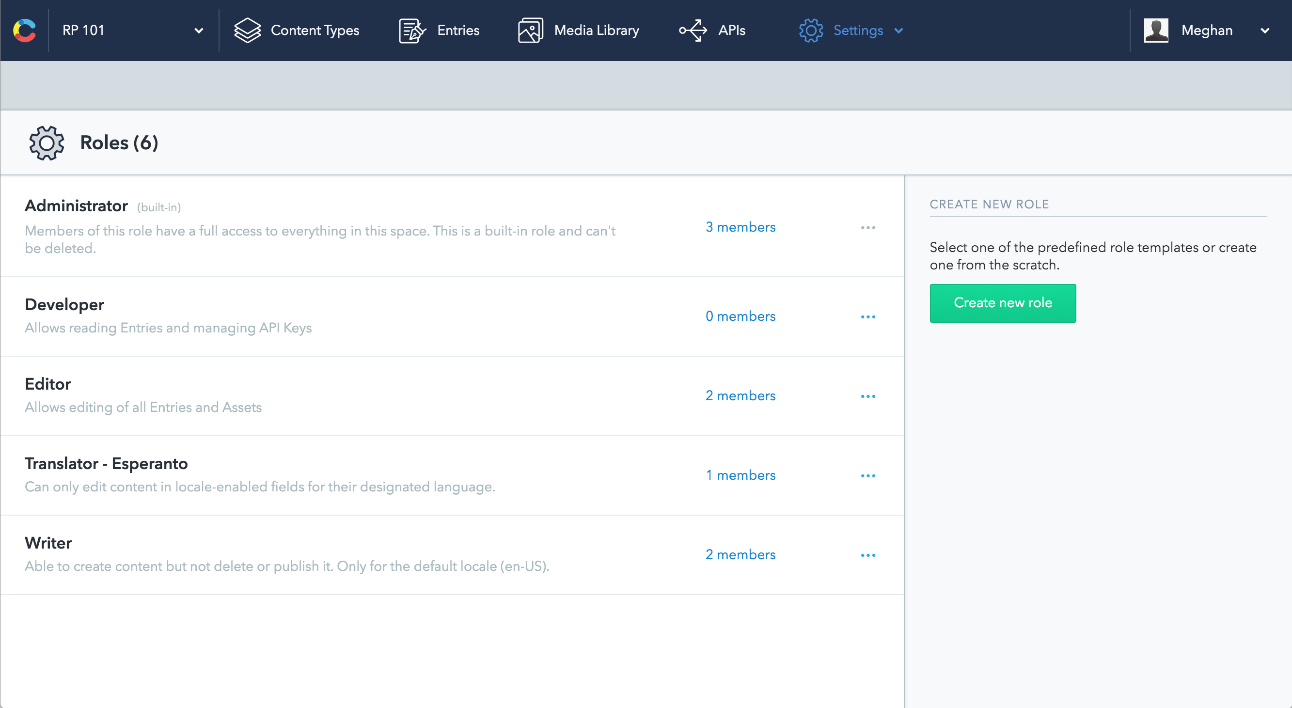The width and height of the screenshot is (1292, 708).
Task: View Translator - Esperanto 1 members link
Action: [x=741, y=475]
